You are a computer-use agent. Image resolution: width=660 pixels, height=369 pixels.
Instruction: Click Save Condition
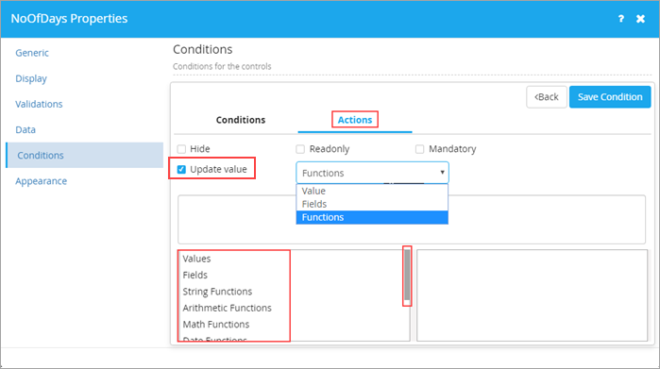coord(610,97)
